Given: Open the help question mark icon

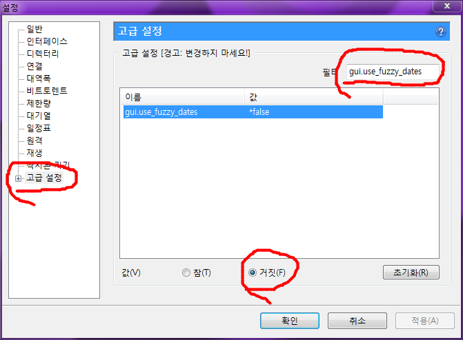Looking at the screenshot, I should 440,32.
